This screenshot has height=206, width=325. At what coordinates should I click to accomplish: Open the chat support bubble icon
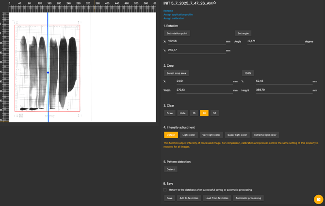(x=318, y=199)
